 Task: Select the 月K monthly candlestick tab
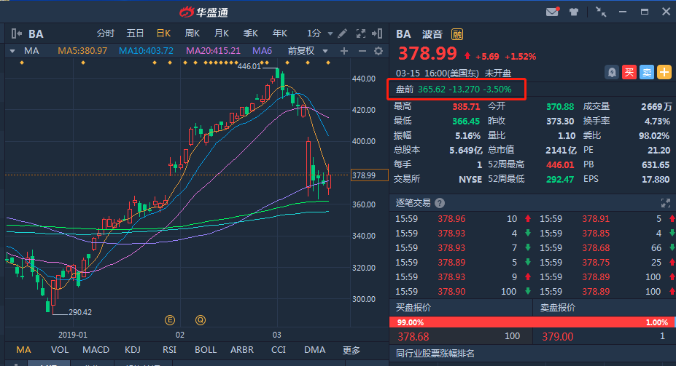pyautogui.click(x=222, y=33)
